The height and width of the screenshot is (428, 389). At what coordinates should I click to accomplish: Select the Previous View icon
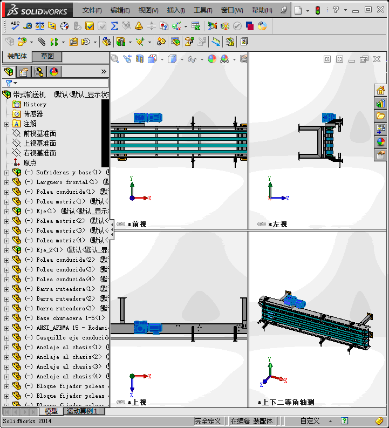[127, 59]
